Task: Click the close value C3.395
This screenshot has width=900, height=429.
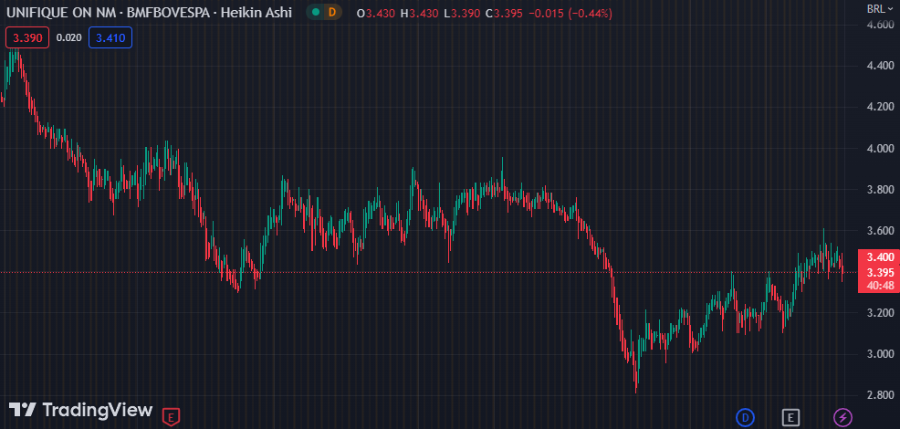Action: coord(504,13)
